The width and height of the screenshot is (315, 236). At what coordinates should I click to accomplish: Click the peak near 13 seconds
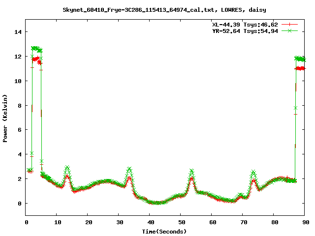pos(67,168)
